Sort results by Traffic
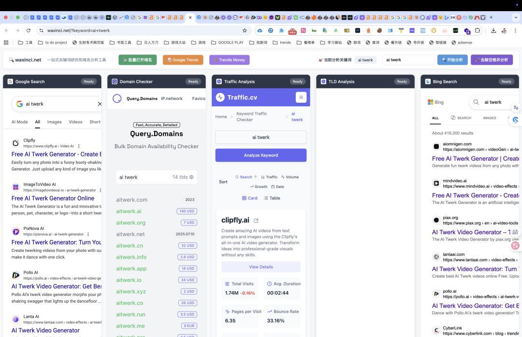Screen dimensions: 522x337 tap(269, 177)
